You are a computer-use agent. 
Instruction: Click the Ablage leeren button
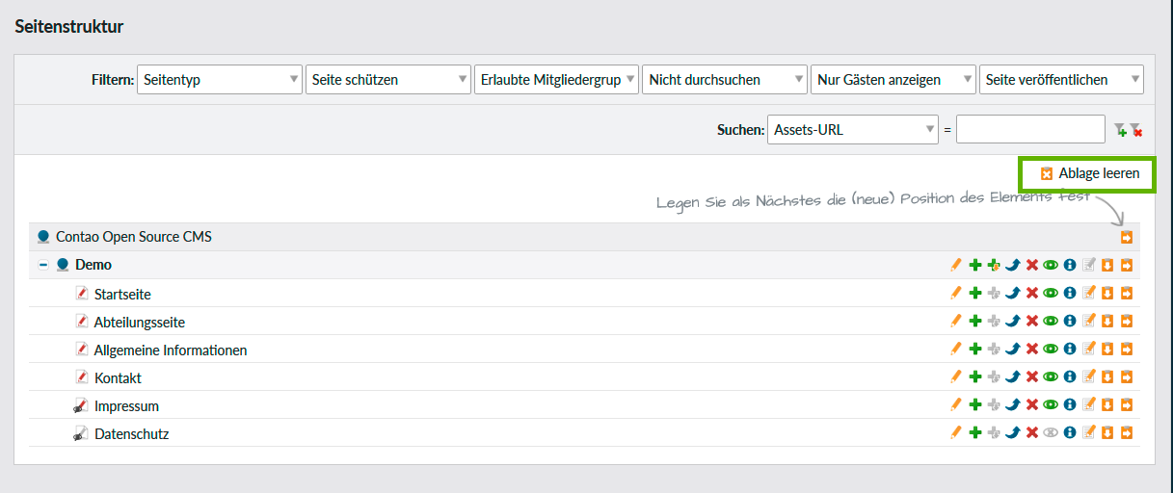coord(1089,174)
